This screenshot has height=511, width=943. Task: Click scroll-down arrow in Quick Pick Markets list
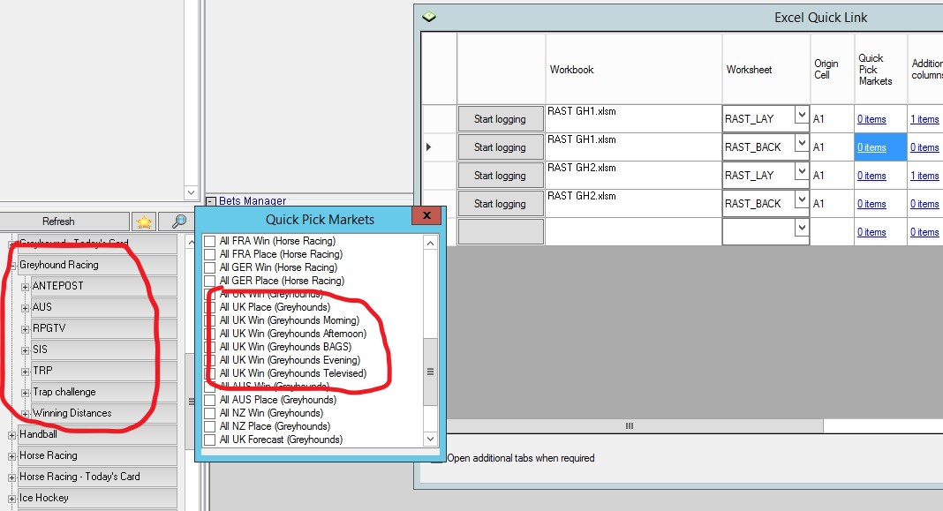[430, 439]
